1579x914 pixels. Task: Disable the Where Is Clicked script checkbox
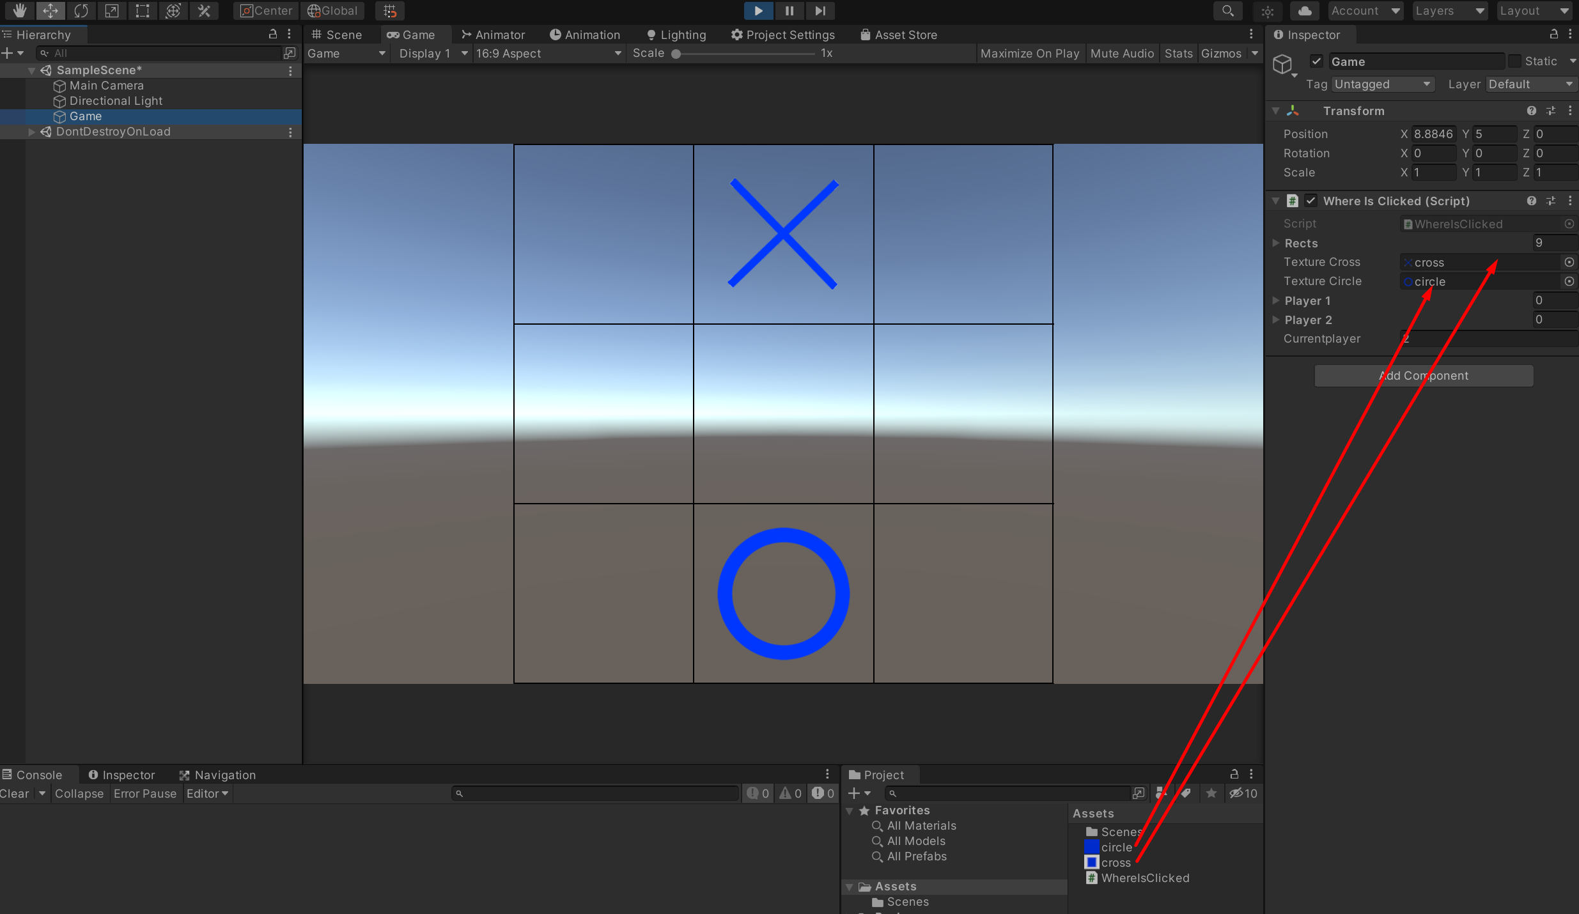(x=1311, y=201)
